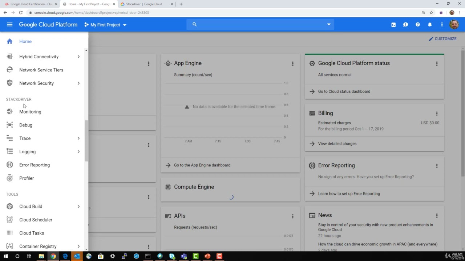The height and width of the screenshot is (261, 465).
Task: Click the Google Cloud Platform logo text
Action: (48, 25)
